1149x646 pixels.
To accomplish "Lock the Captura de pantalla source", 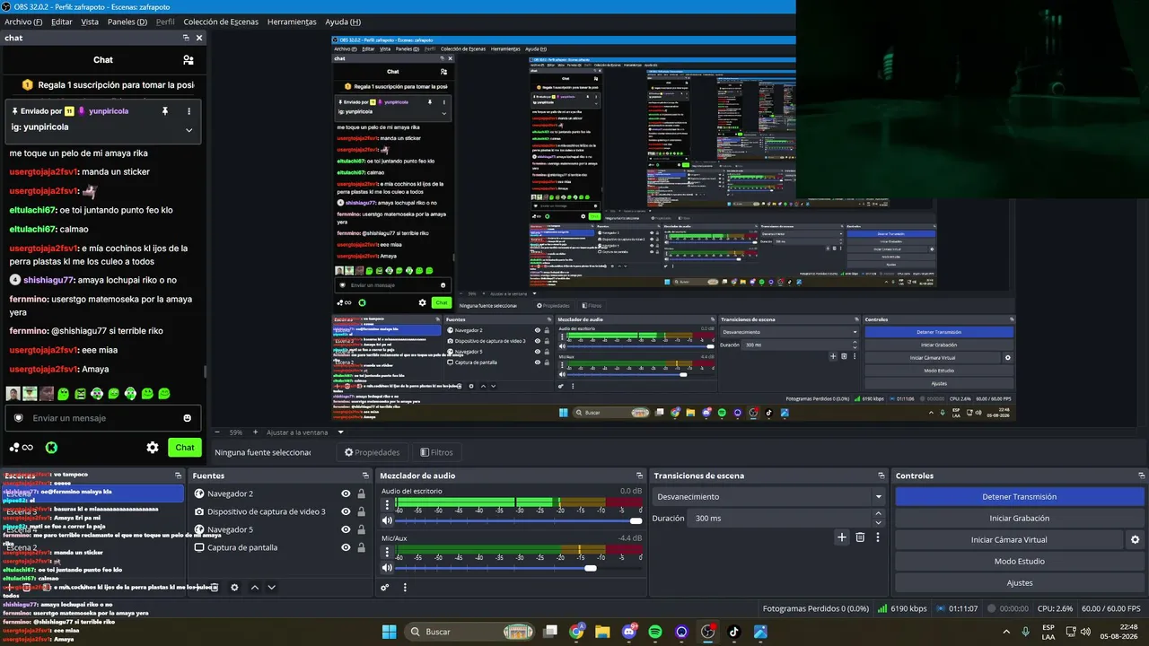I will click(361, 547).
